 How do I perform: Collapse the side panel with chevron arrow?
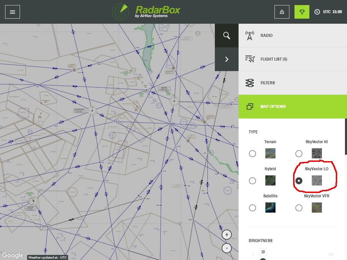(227, 59)
